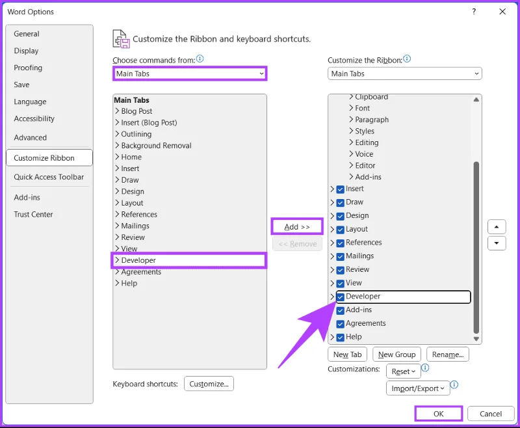Open the Choose commands from dropdown

[x=190, y=74]
